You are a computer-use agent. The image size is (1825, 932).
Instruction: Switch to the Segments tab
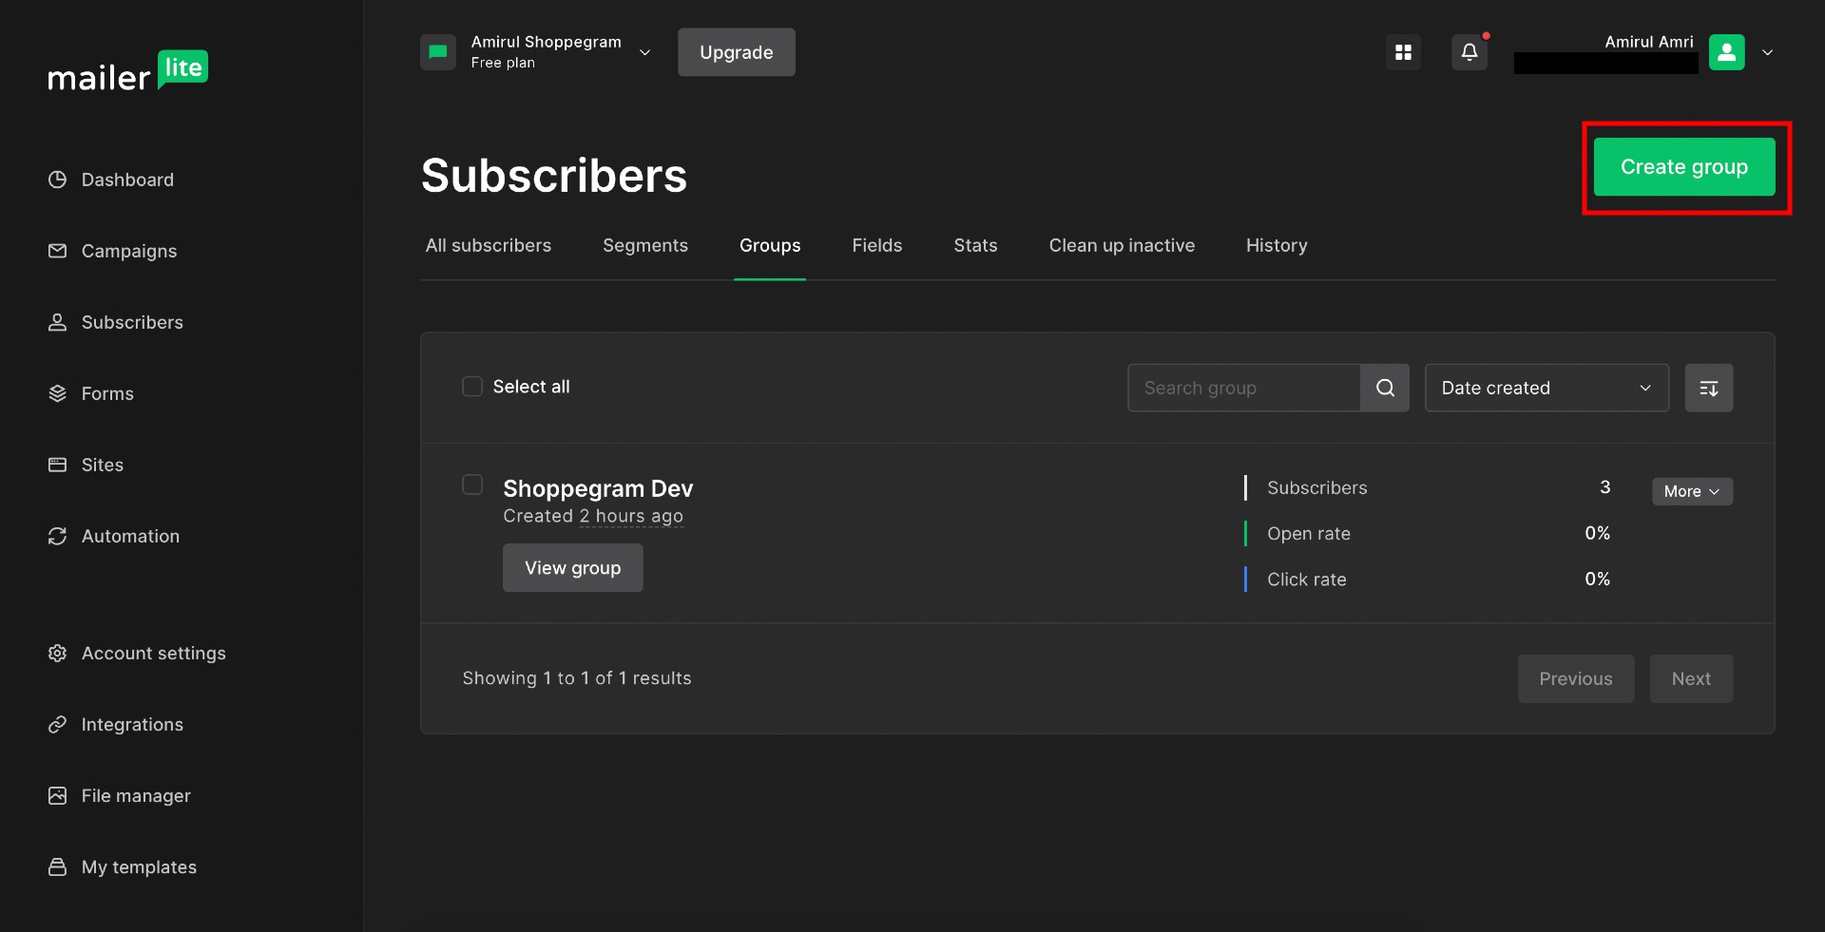tap(645, 245)
